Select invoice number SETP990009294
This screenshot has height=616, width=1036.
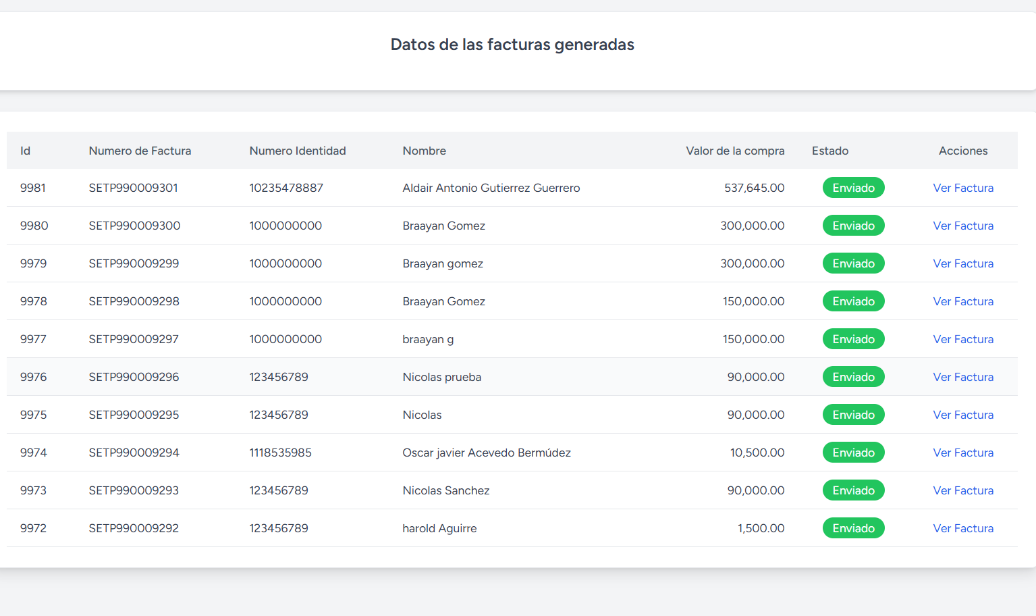(x=134, y=453)
